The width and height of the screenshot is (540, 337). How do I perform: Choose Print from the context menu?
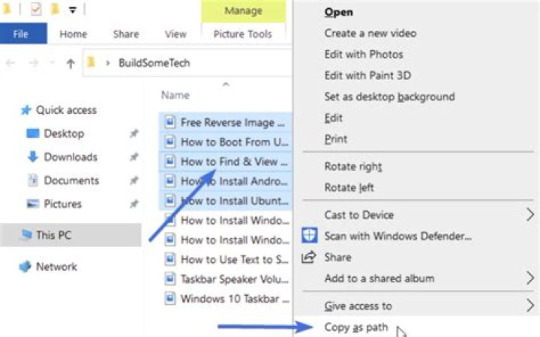click(336, 139)
